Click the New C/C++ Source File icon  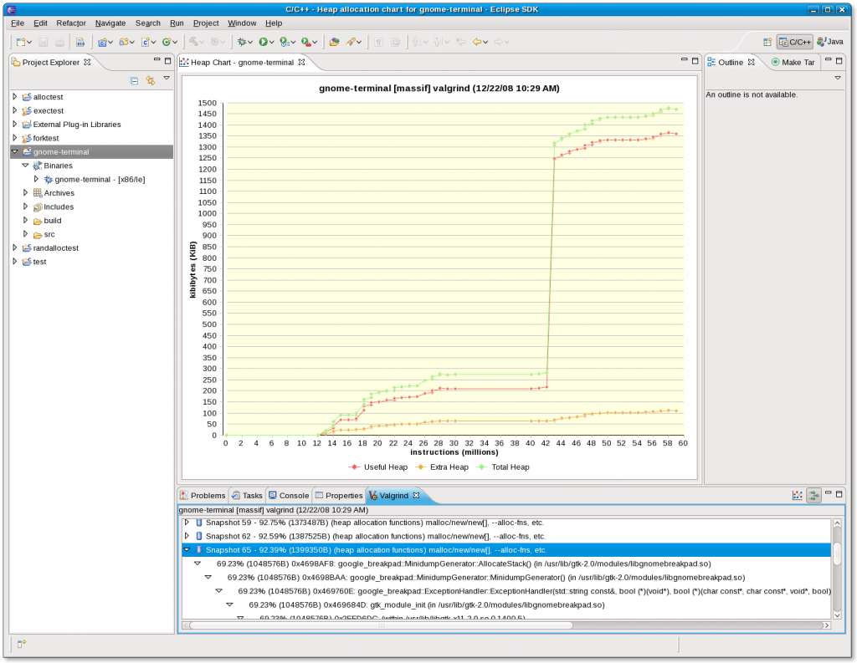(146, 42)
